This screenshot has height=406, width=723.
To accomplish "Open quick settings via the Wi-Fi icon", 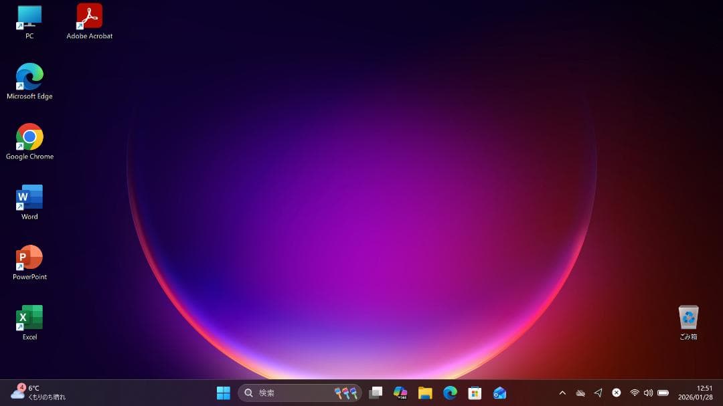I will pos(634,393).
